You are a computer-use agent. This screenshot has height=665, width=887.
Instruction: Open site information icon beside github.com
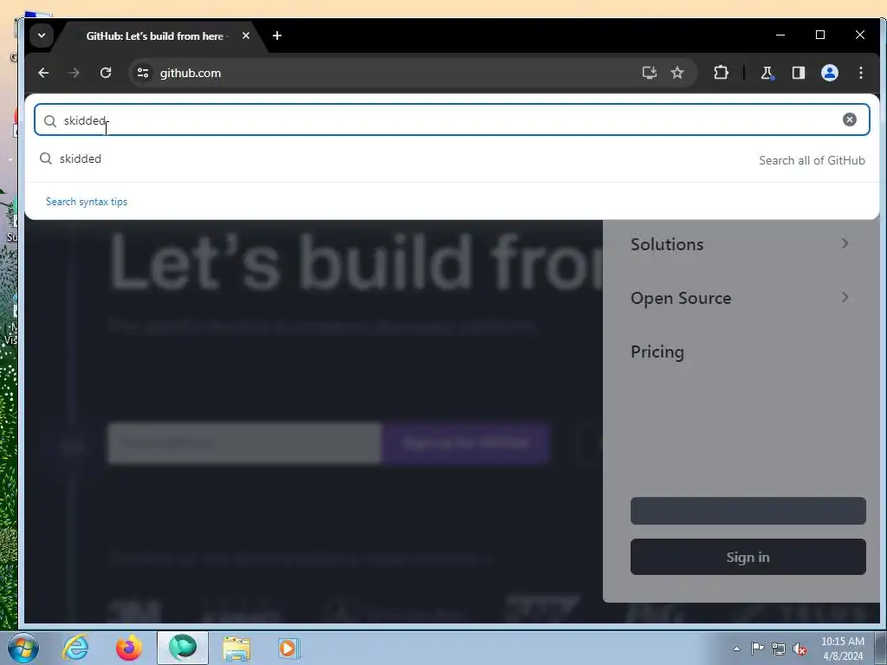pos(143,73)
